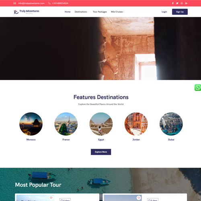Viewport: 201px width, 201px height.
Task: Open the LinkedIn icon in top bar
Action: 186,3
